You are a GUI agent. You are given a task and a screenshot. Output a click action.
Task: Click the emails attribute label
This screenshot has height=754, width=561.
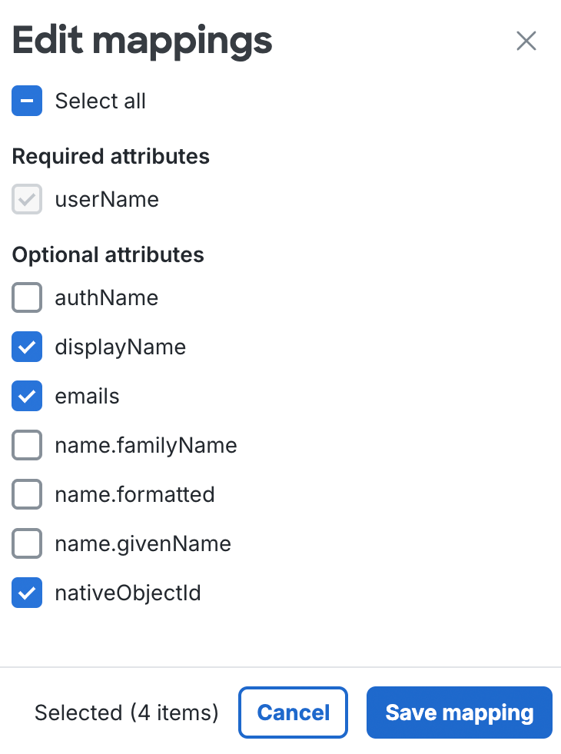click(87, 396)
